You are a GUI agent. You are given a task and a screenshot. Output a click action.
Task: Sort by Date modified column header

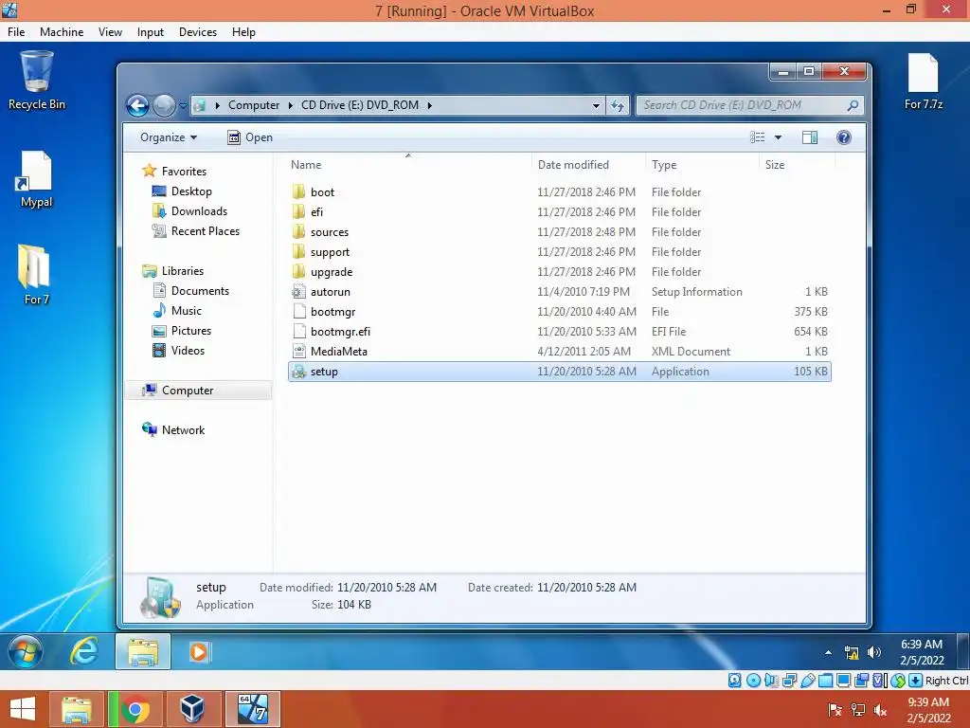(588, 165)
